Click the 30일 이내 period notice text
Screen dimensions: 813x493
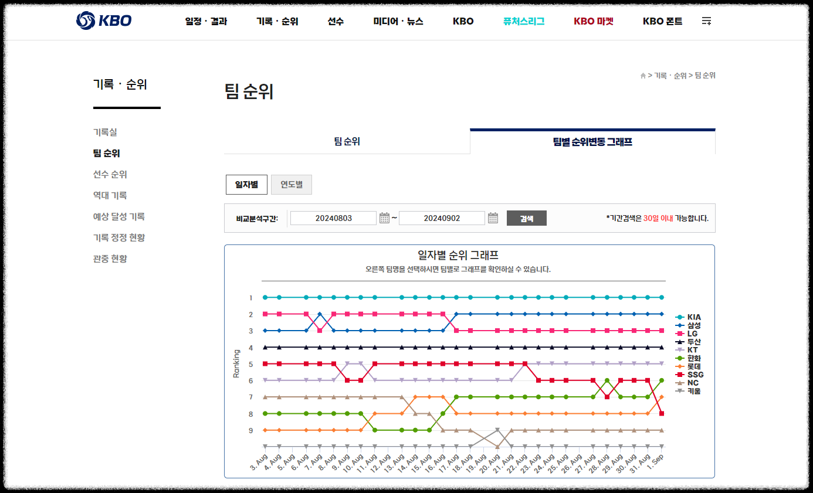click(658, 218)
